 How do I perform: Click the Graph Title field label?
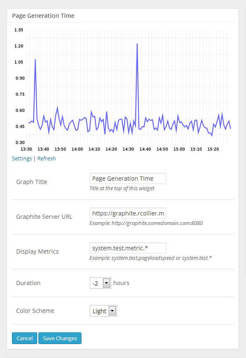[32, 182]
